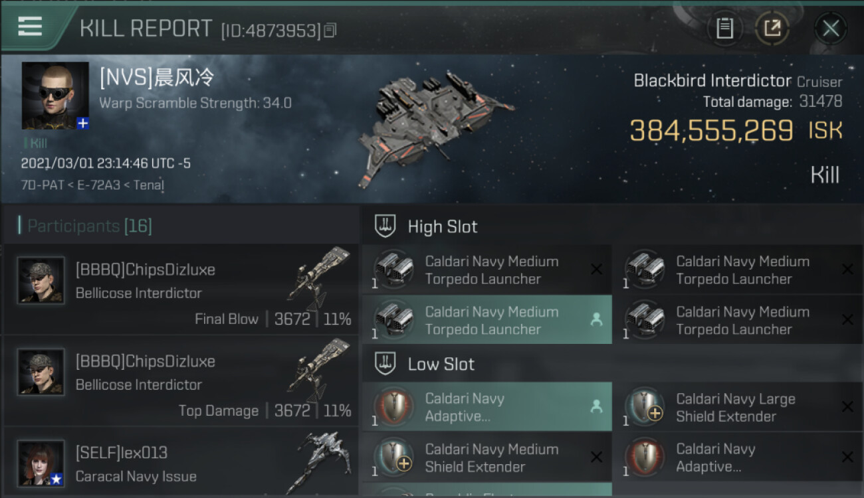Click the share kill report icon

tap(772, 28)
